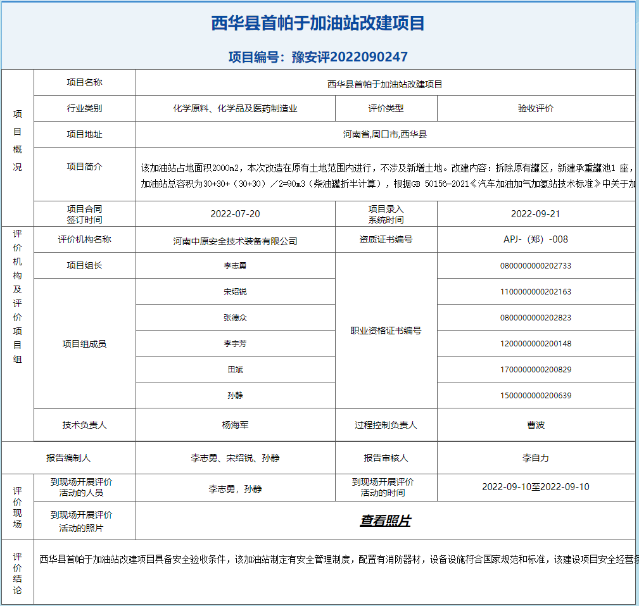The height and width of the screenshot is (606, 639).
Task: Select project leader name 李志勇
Action: 235,266
